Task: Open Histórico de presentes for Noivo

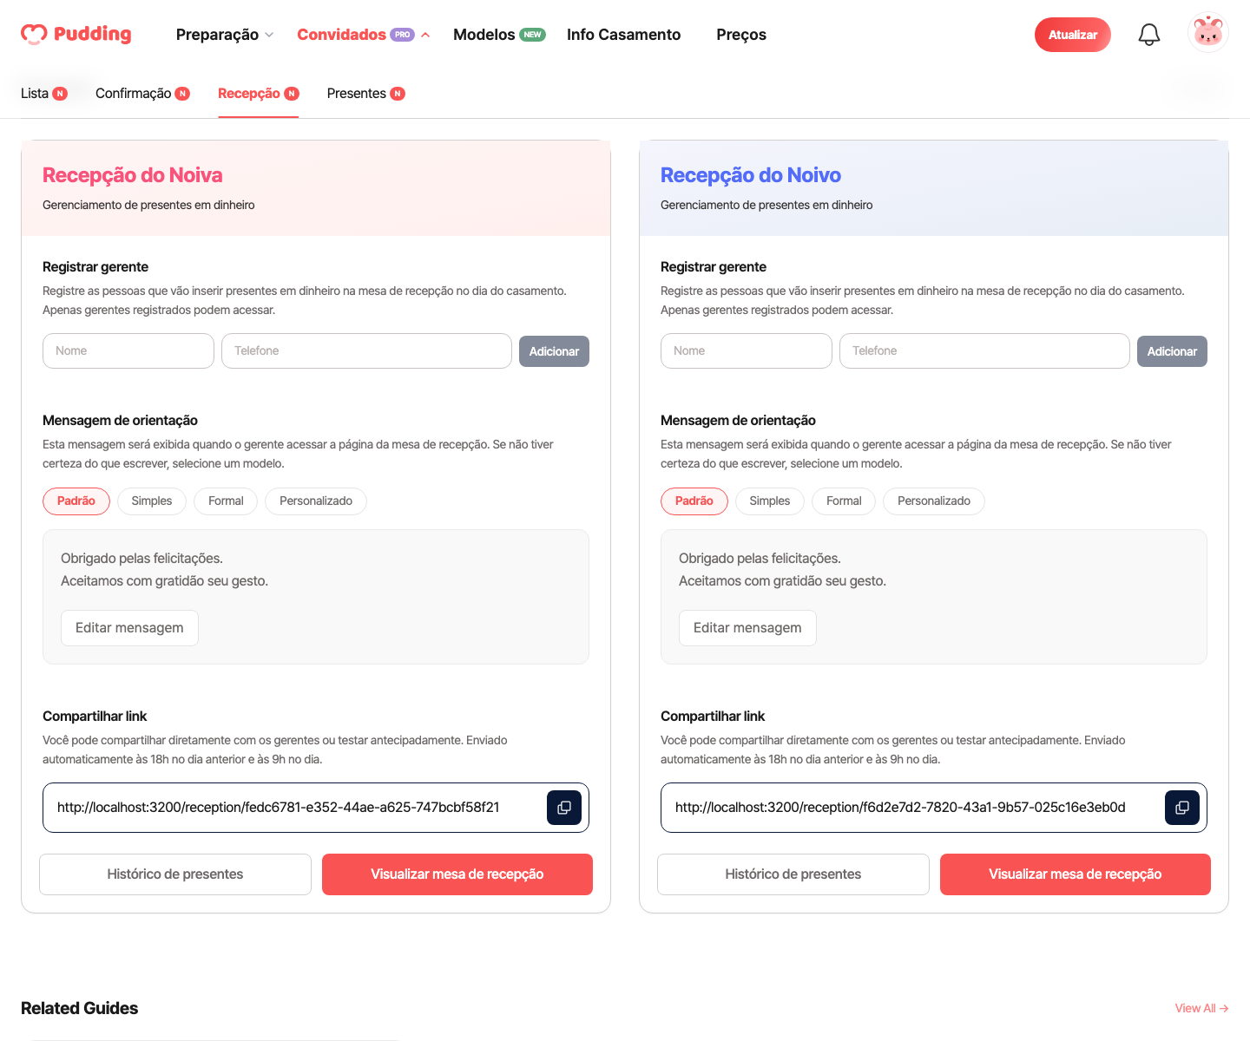Action: click(793, 874)
